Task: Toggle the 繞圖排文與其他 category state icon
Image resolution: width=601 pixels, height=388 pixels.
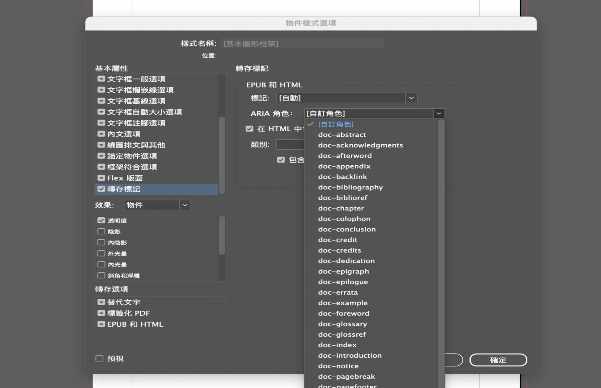Action: click(x=101, y=145)
